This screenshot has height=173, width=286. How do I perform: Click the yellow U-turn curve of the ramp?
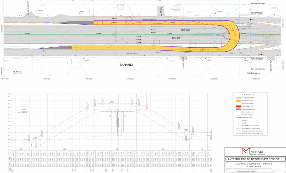click(235, 34)
